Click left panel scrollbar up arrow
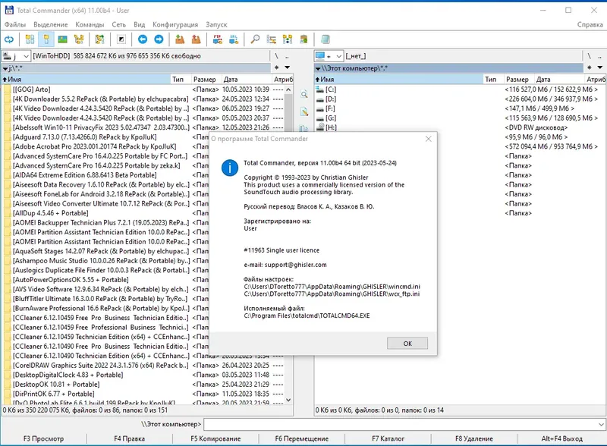 point(288,90)
